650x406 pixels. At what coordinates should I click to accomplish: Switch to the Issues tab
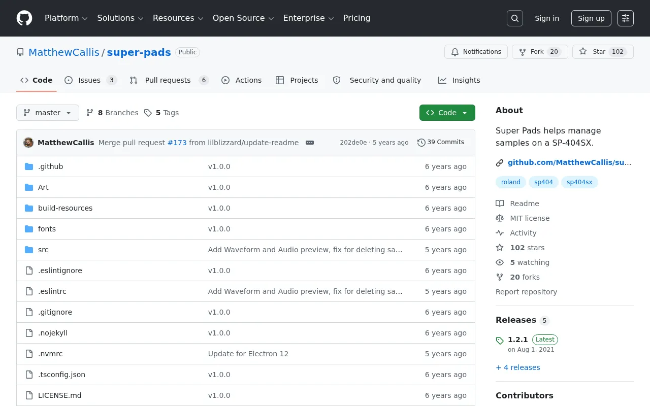pos(90,80)
